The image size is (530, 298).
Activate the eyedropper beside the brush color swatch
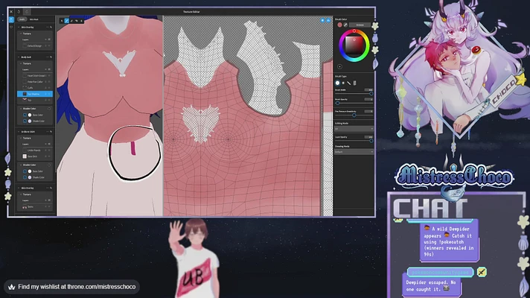point(345,25)
